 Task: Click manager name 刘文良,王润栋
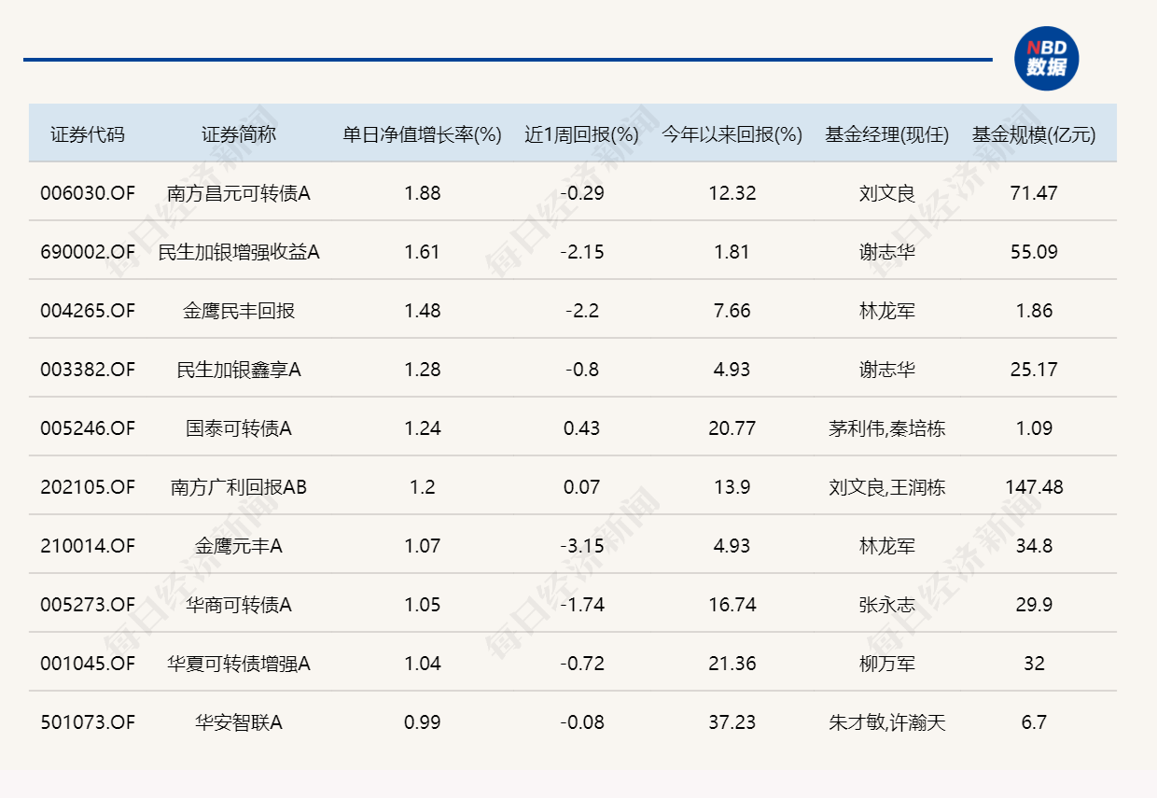click(x=887, y=487)
